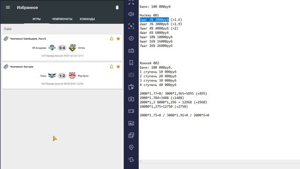Viewport: 300px width, 169px height.
Task: Click the line 2000*1.704=3408 (+1408)
Action: point(162,98)
